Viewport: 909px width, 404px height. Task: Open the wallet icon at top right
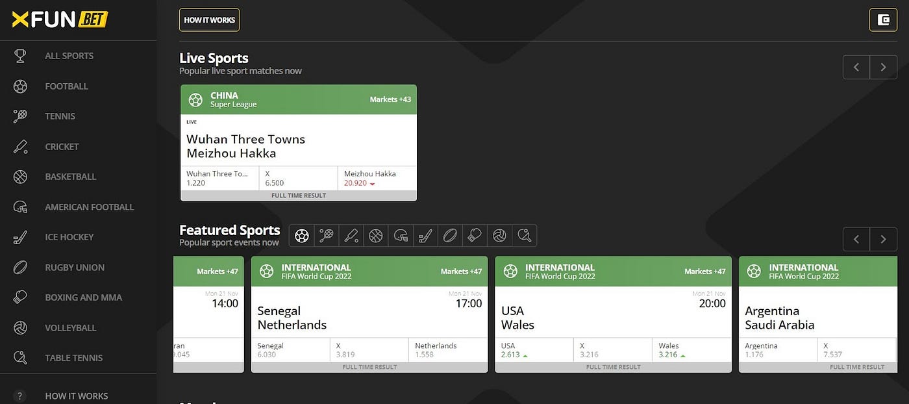[x=883, y=19]
